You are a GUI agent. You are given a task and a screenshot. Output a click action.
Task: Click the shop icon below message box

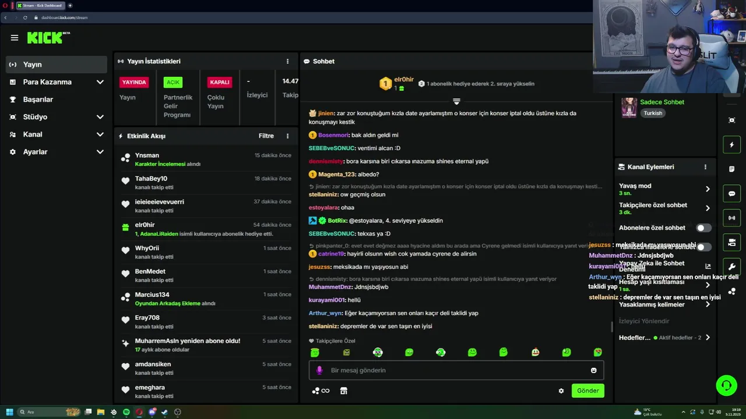344,391
